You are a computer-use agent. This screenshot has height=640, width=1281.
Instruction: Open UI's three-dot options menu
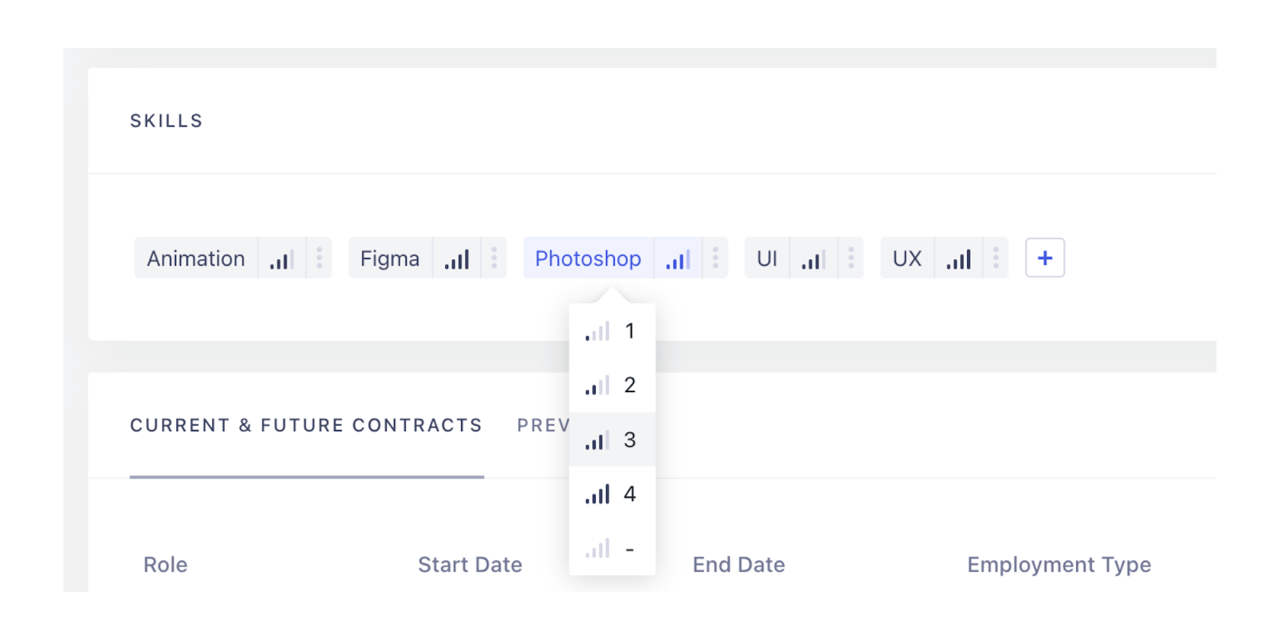coord(851,258)
